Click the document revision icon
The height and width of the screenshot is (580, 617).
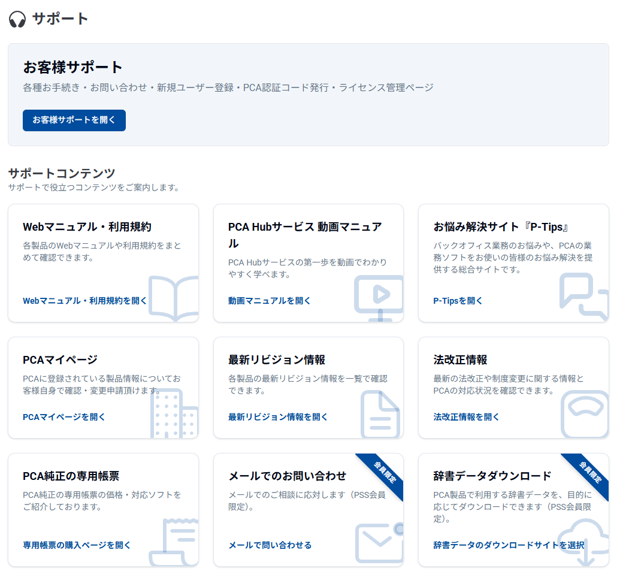tap(380, 414)
